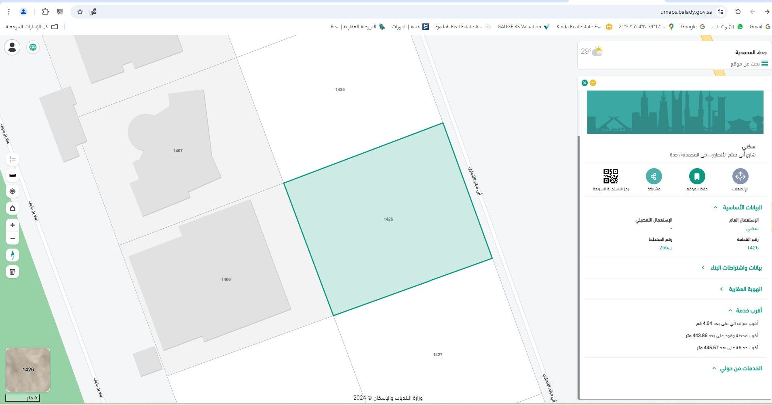Expand بيانات واشتراطات البناء section

click(732, 268)
